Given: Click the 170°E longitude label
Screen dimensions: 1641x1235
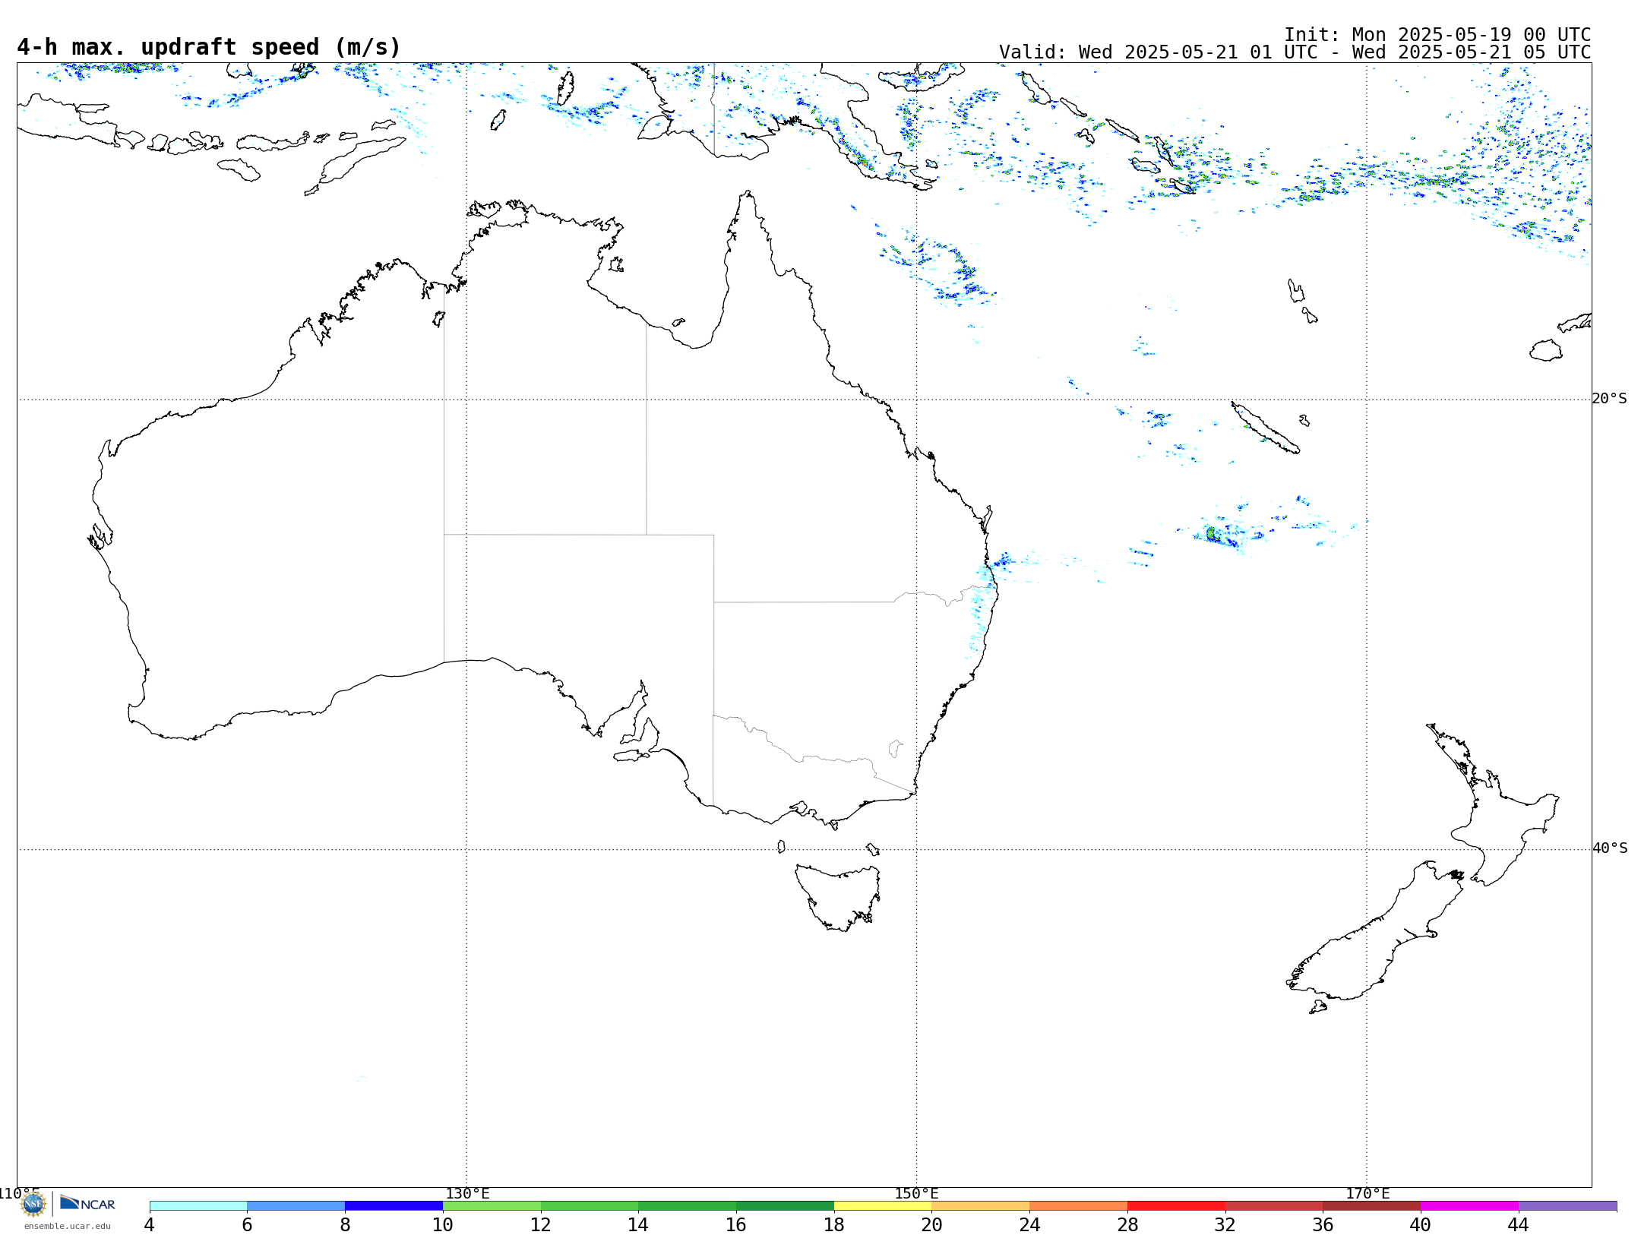Looking at the screenshot, I should coord(1367,1193).
